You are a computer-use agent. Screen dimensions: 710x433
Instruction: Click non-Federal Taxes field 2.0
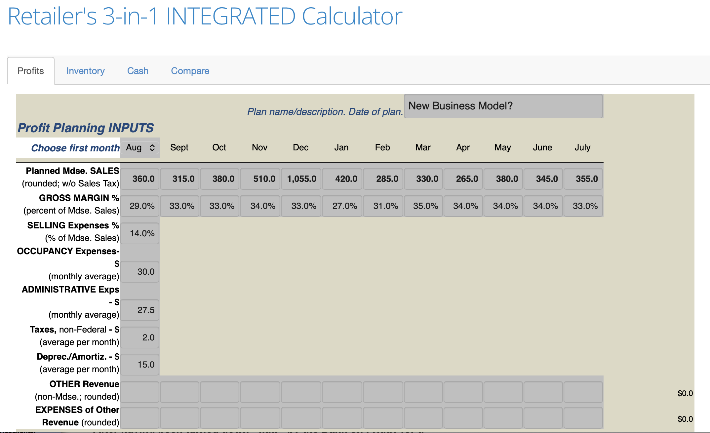pyautogui.click(x=140, y=337)
